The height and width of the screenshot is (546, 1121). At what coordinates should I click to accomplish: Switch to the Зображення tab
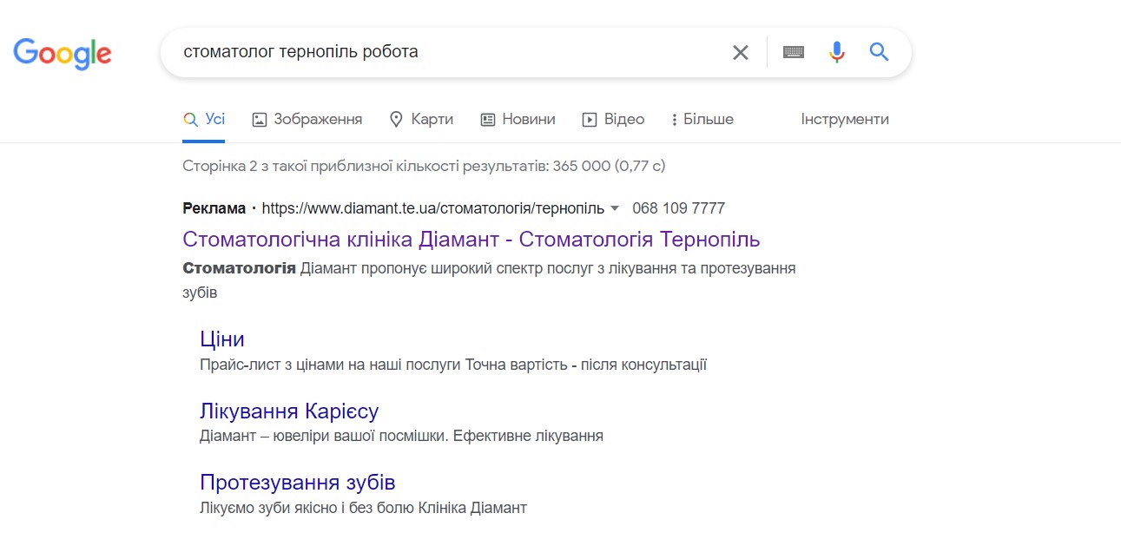307,119
